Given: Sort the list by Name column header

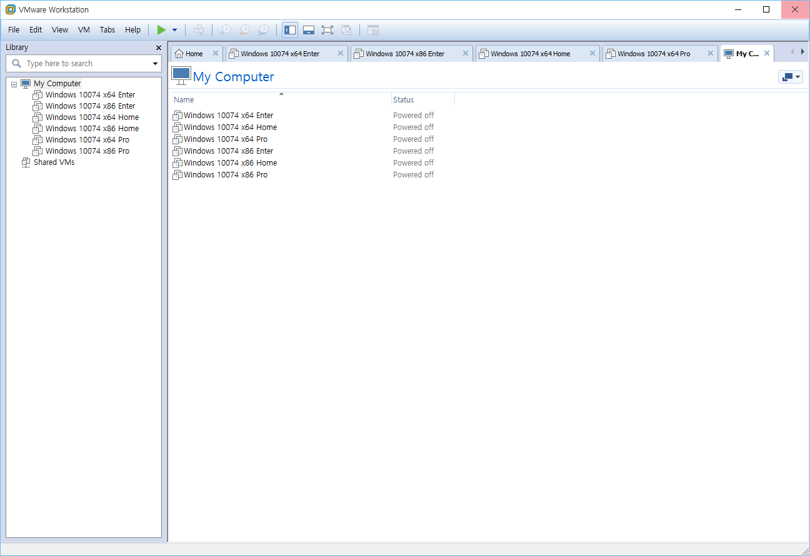Looking at the screenshot, I should pyautogui.click(x=281, y=100).
